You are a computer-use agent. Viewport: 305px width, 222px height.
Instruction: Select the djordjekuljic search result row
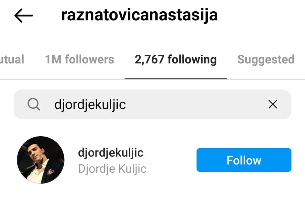point(152,160)
